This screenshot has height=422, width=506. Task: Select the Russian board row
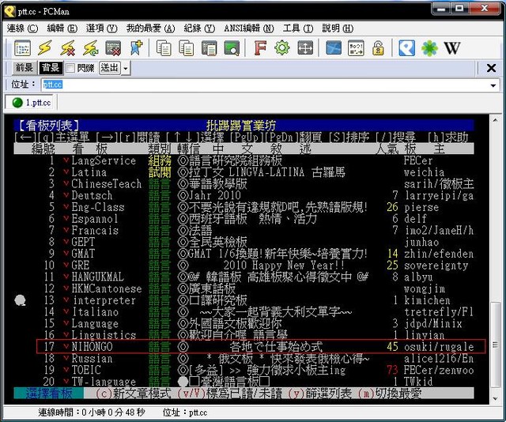[244, 359]
